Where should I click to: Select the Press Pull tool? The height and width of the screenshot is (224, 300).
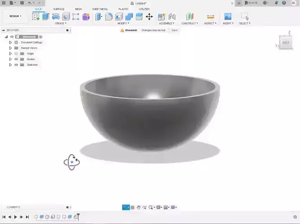[x=98, y=17]
